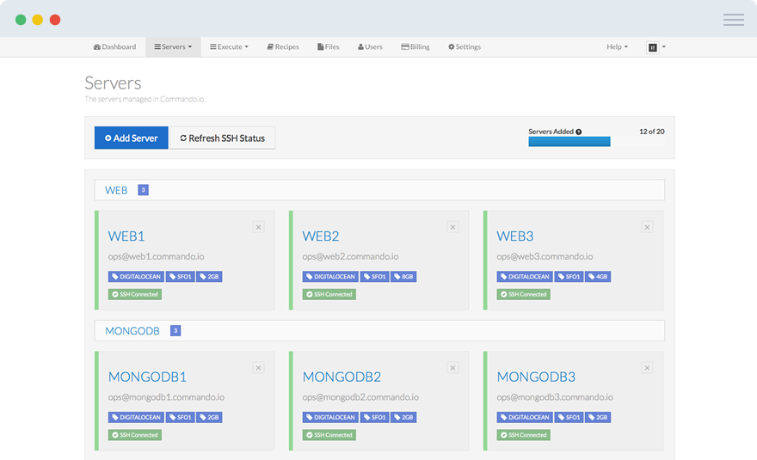Image resolution: width=757 pixels, height=460 pixels.
Task: Open the WEB3 server link
Action: tap(515, 236)
